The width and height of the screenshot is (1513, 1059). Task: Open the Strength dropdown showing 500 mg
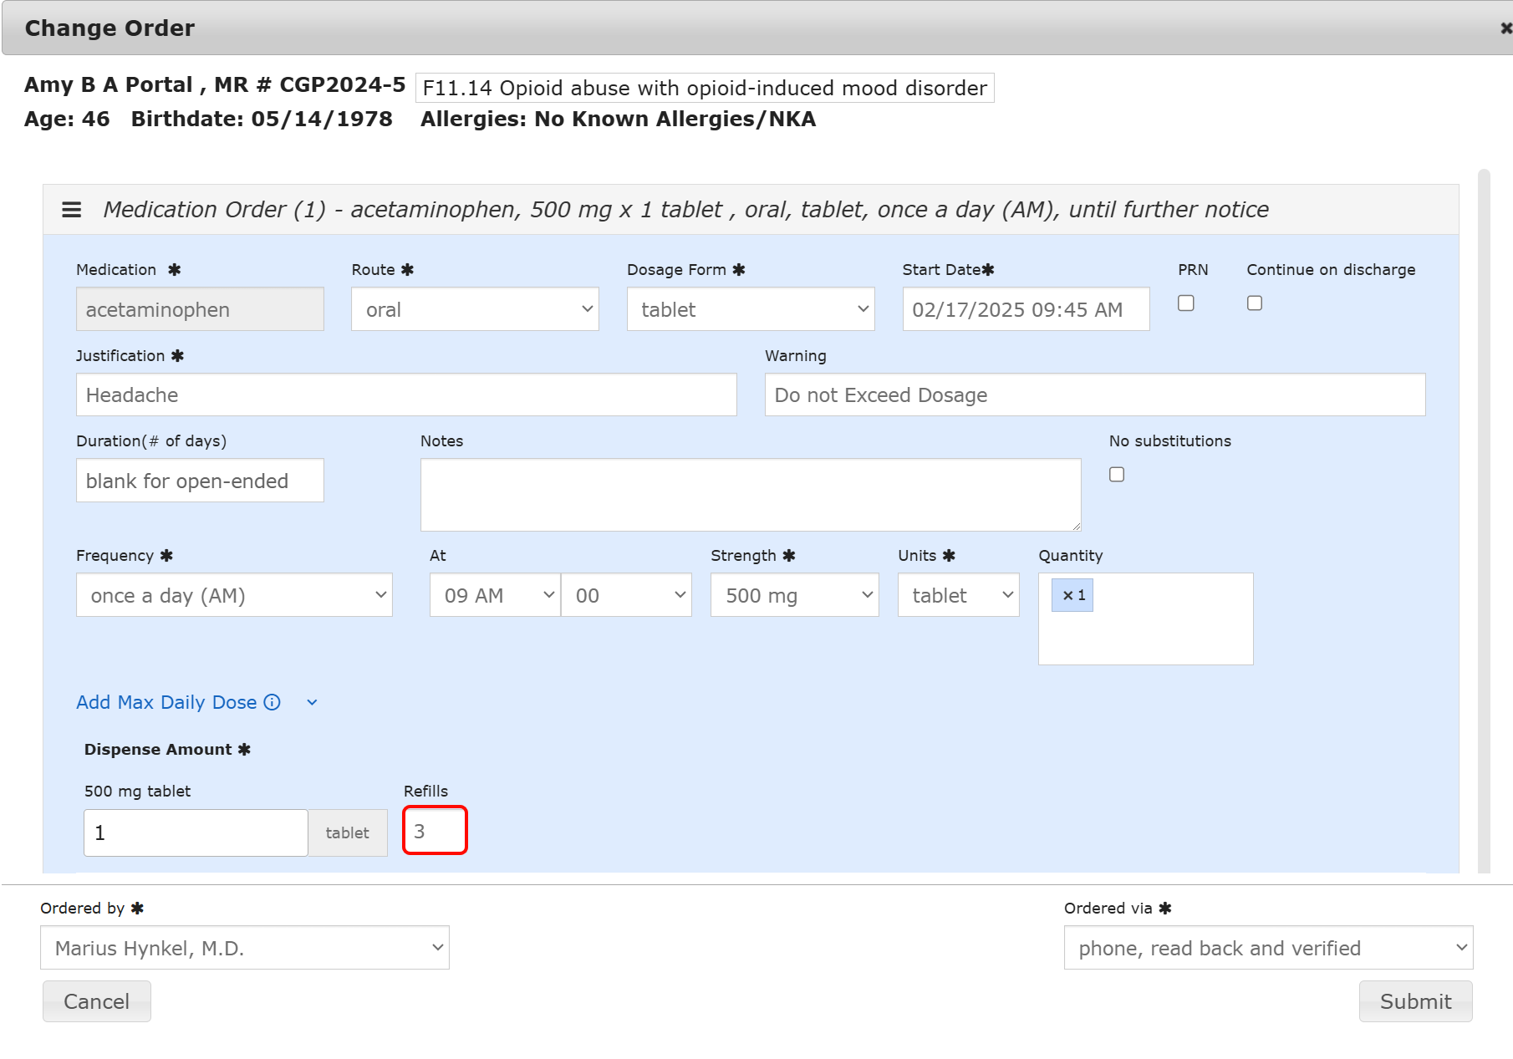point(794,595)
